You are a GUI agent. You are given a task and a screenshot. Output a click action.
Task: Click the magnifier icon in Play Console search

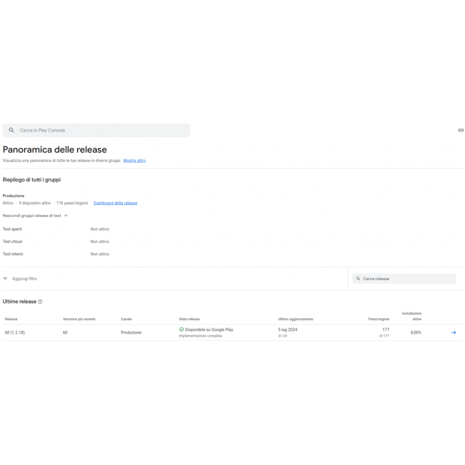(12, 131)
